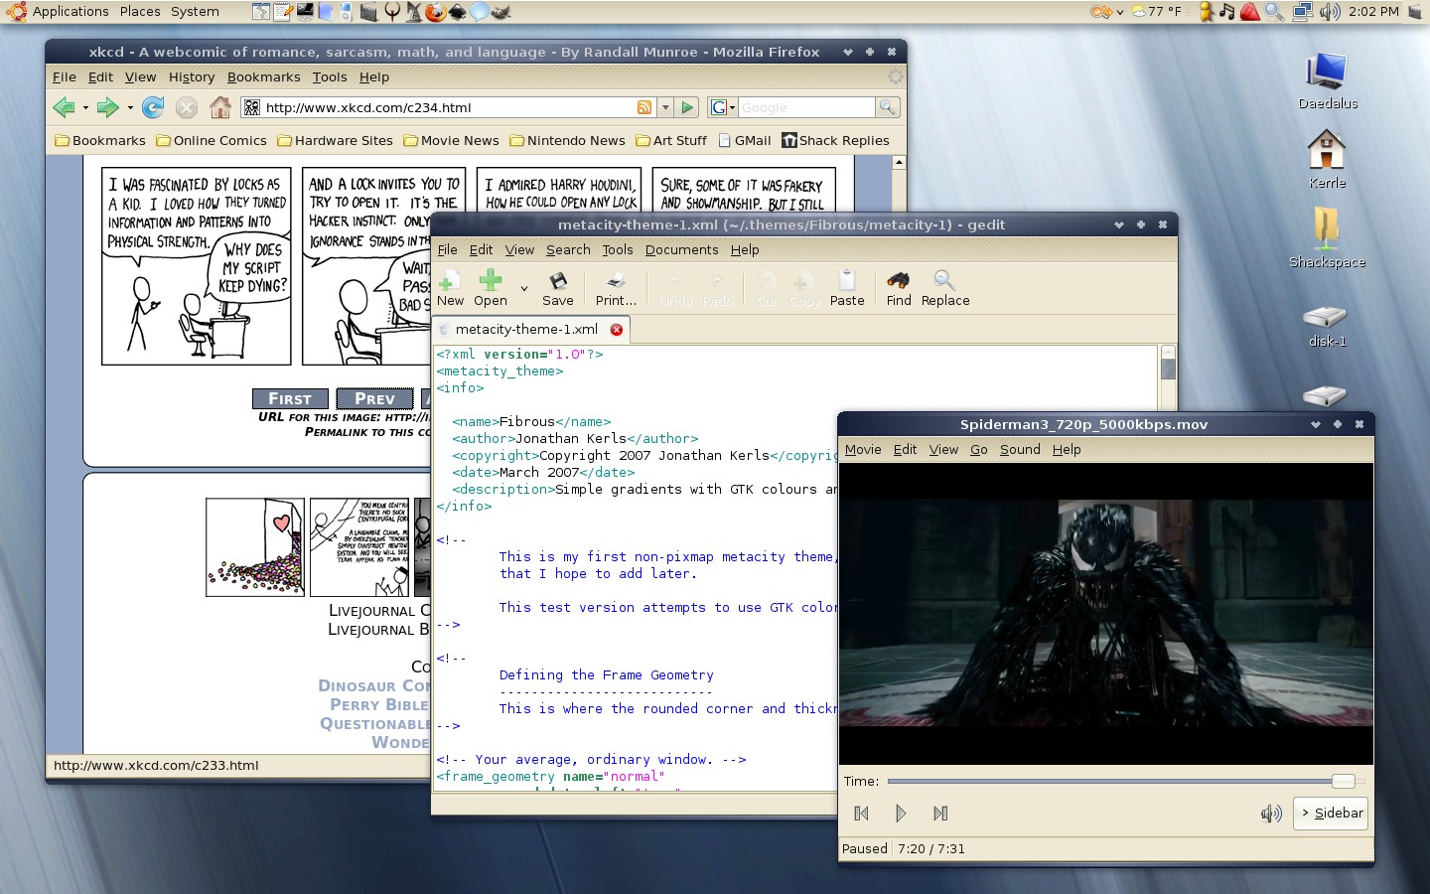Click the gedit Paste icon

(x=847, y=287)
